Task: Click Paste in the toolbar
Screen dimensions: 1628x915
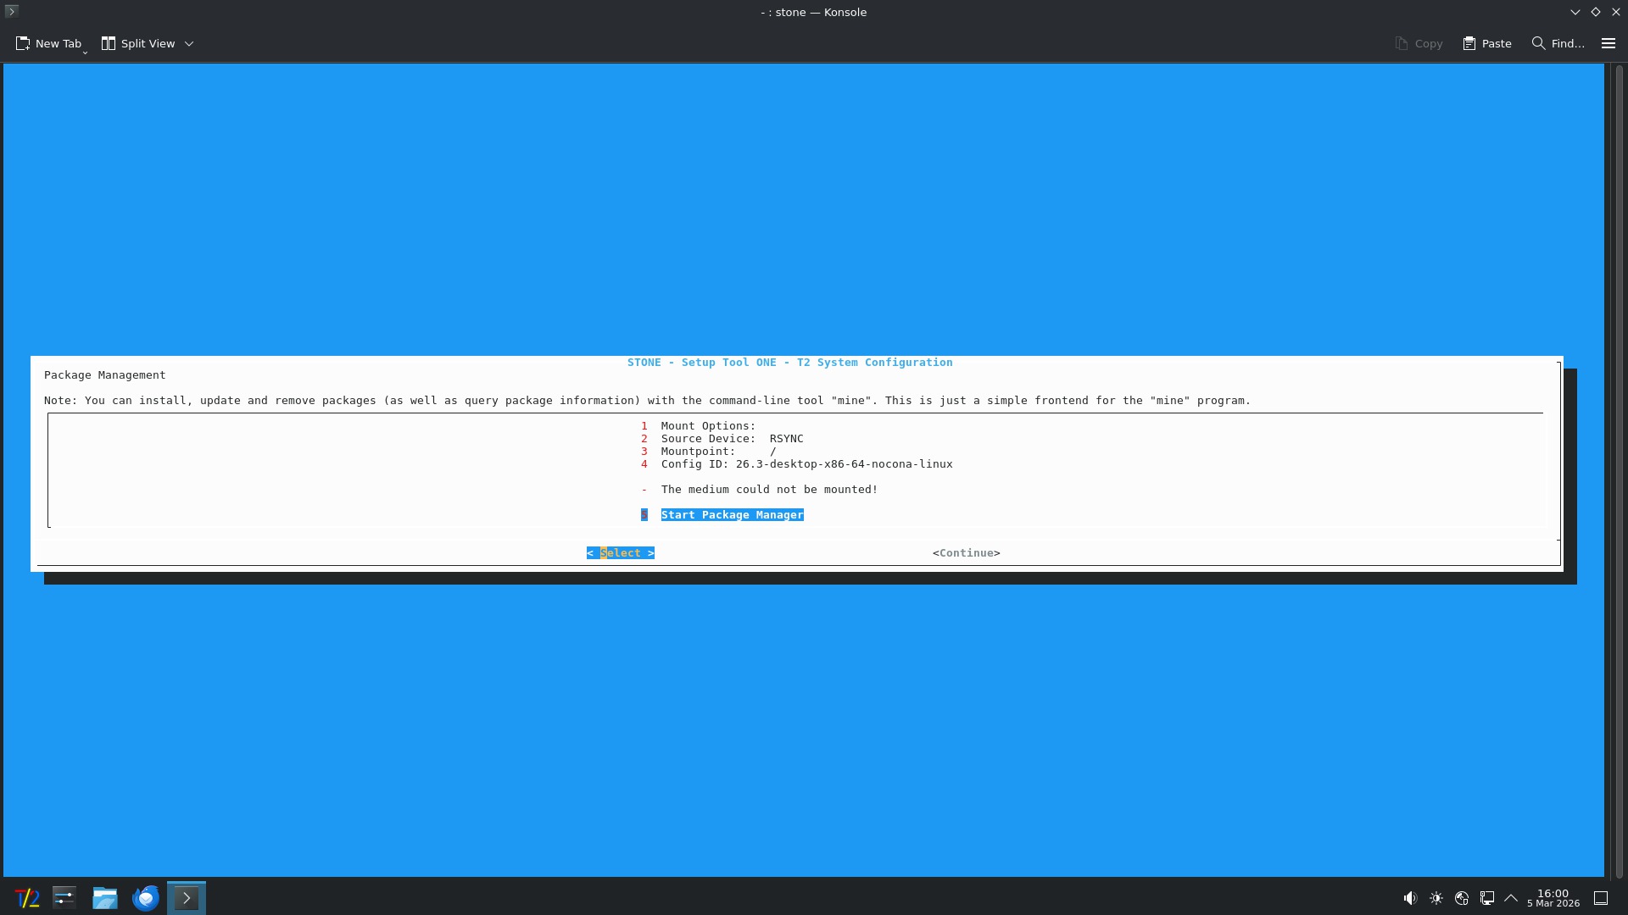Action: tap(1486, 43)
